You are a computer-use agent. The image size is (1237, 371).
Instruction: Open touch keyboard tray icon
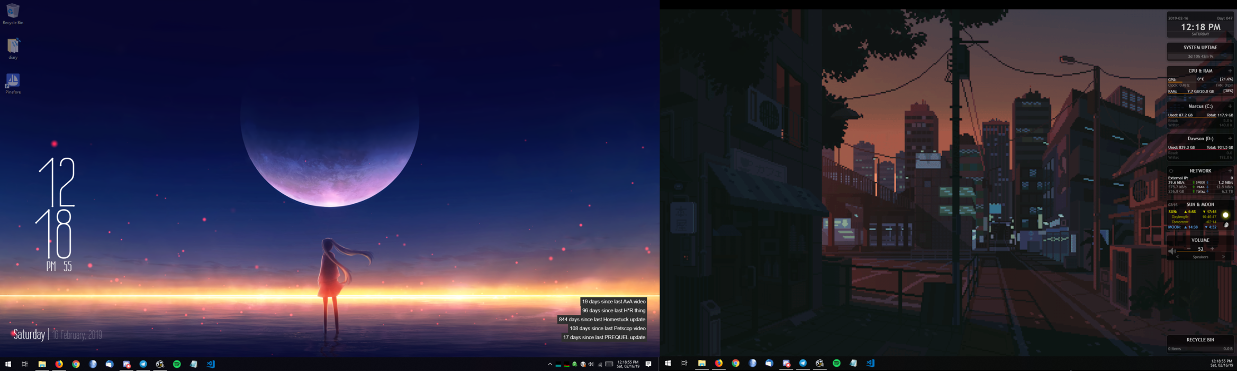click(x=609, y=364)
